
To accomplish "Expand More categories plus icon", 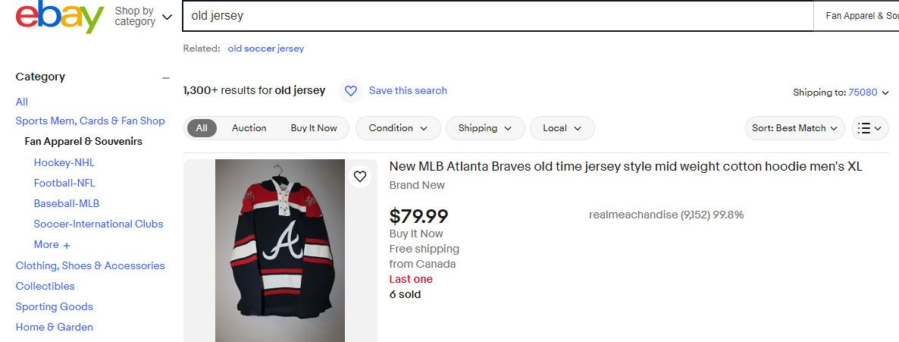I will tap(67, 245).
